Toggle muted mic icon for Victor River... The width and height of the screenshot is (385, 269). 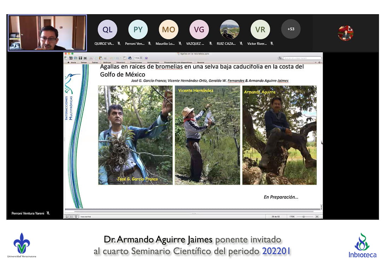[x=272, y=44]
